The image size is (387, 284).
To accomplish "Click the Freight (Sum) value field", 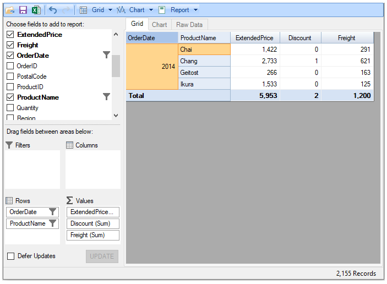I will 93,235.
